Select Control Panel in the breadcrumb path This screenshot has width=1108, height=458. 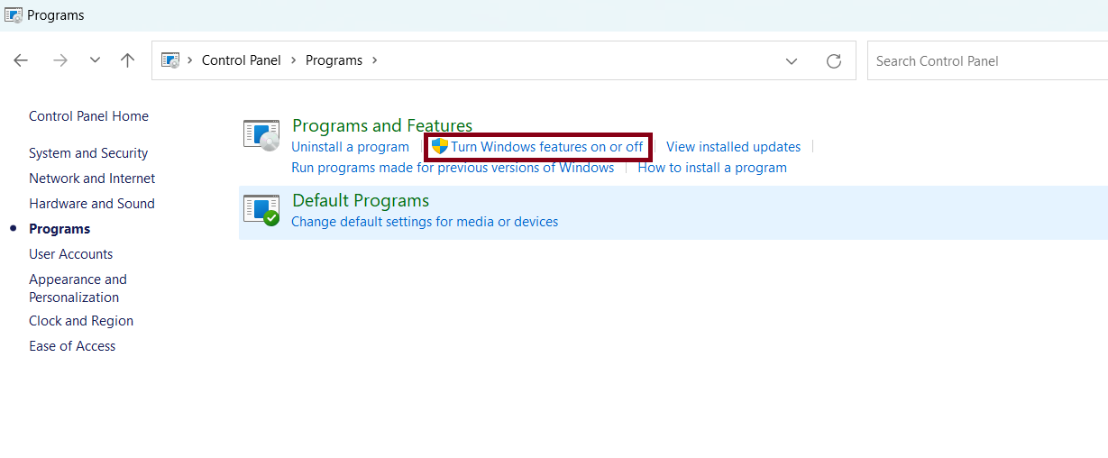[x=241, y=60]
